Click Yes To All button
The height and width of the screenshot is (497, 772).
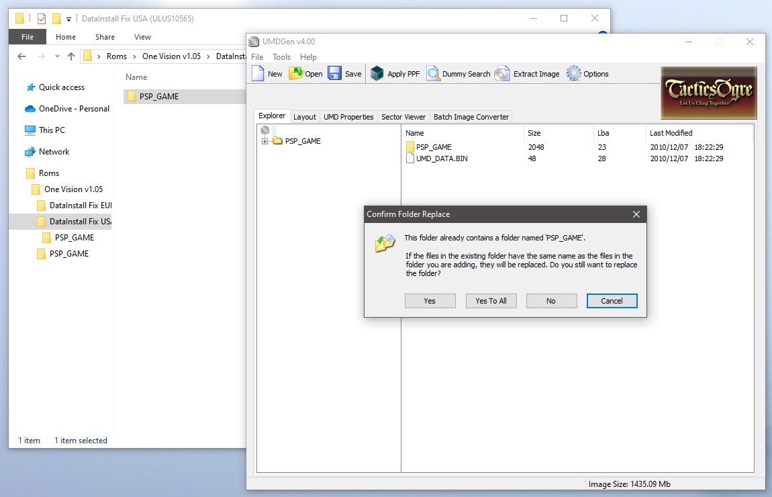coord(491,301)
